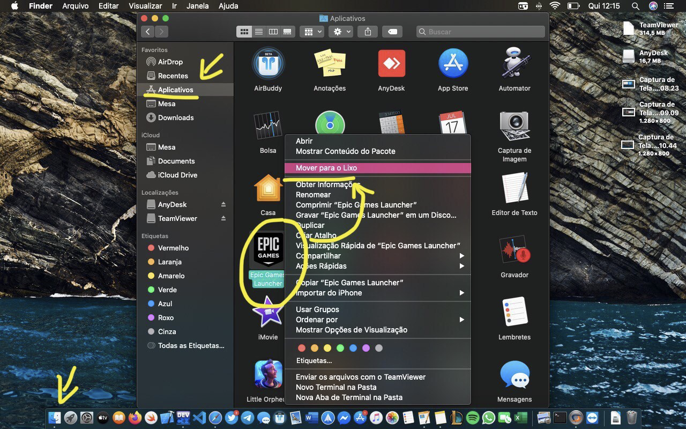Open Terminal from the Dock
686x429 pixels.
pos(560,418)
